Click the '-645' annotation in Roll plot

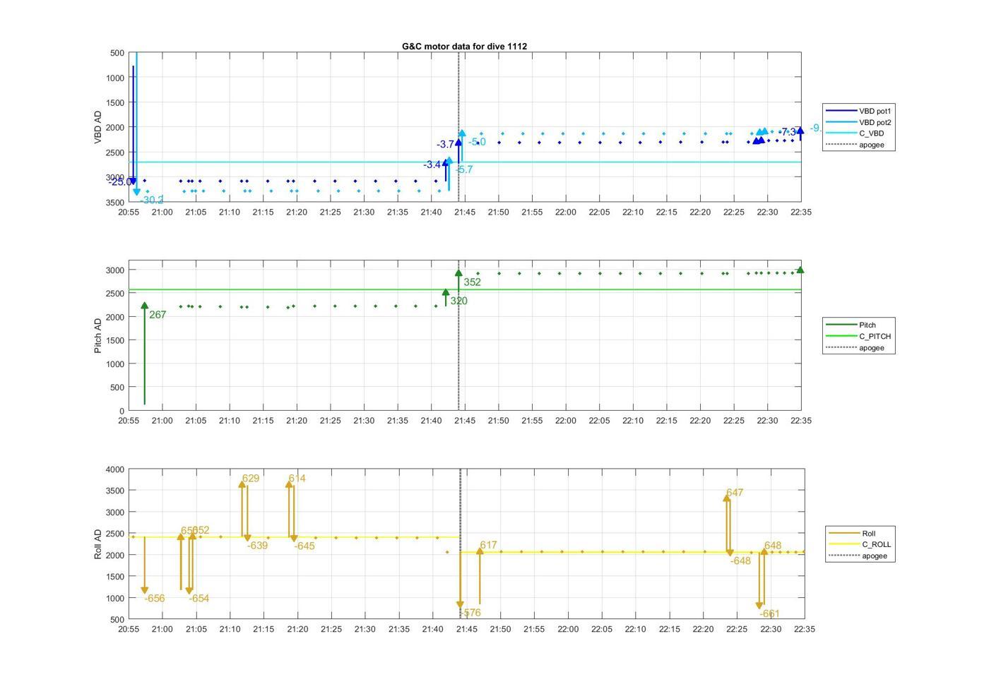coord(304,546)
